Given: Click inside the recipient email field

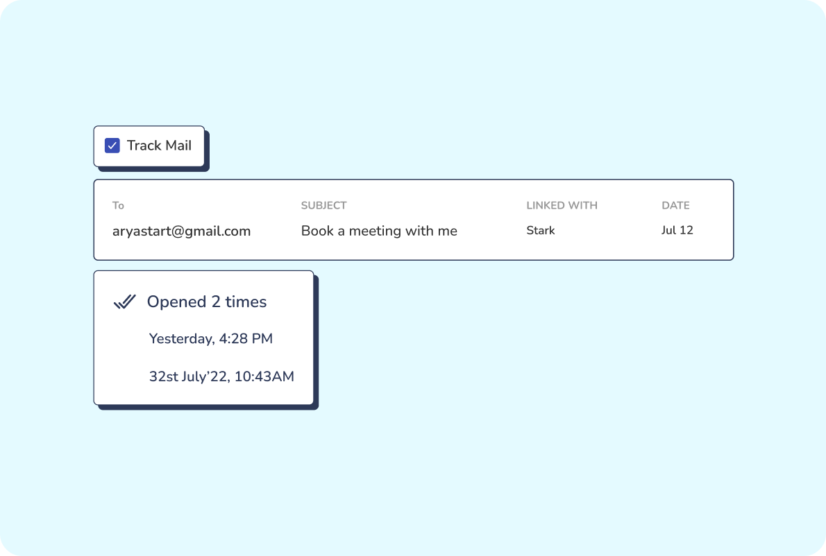Looking at the screenshot, I should coord(182,231).
